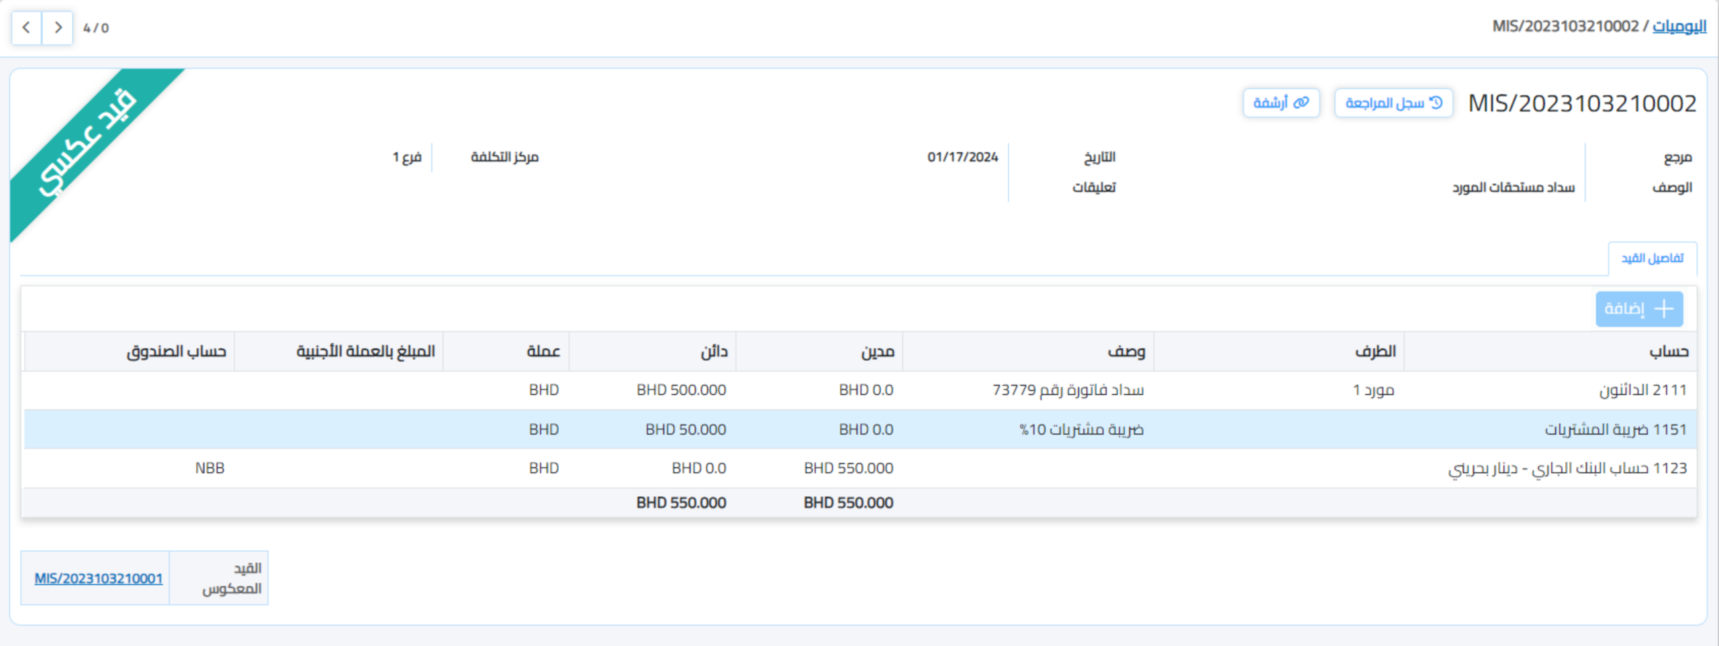Screen dimensions: 1719x646
Task: Click the أرشفة button
Action: (1281, 103)
